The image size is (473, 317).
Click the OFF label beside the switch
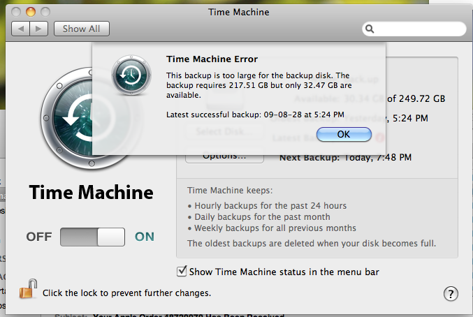coord(39,237)
